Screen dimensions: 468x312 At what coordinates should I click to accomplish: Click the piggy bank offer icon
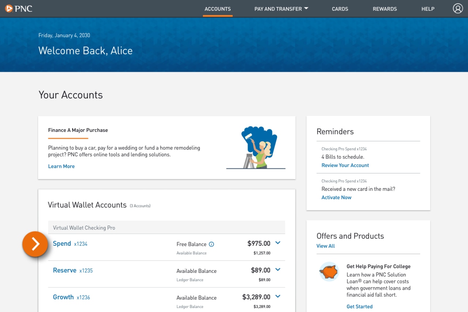[328, 272]
